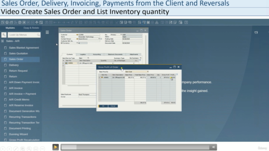
Task: Open the BP Currency dropdown
Action: coord(77,43)
